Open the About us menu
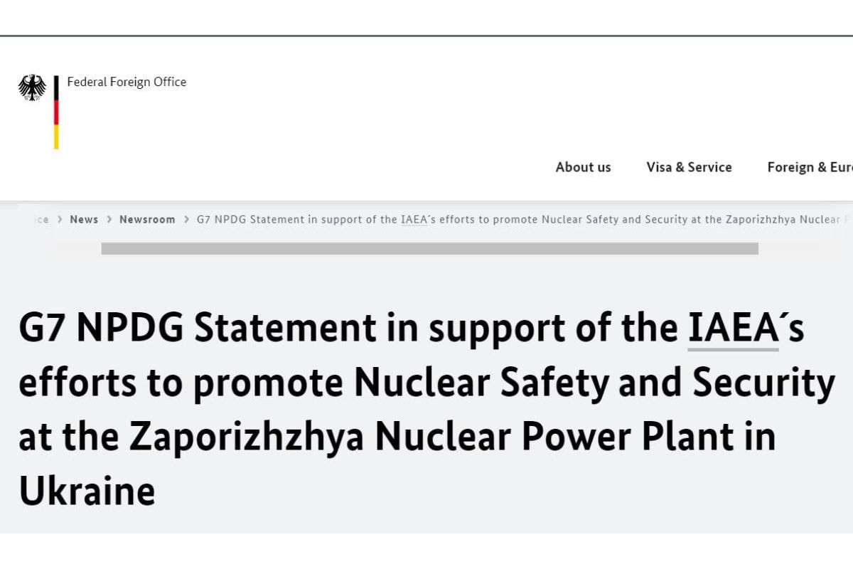 pos(583,167)
